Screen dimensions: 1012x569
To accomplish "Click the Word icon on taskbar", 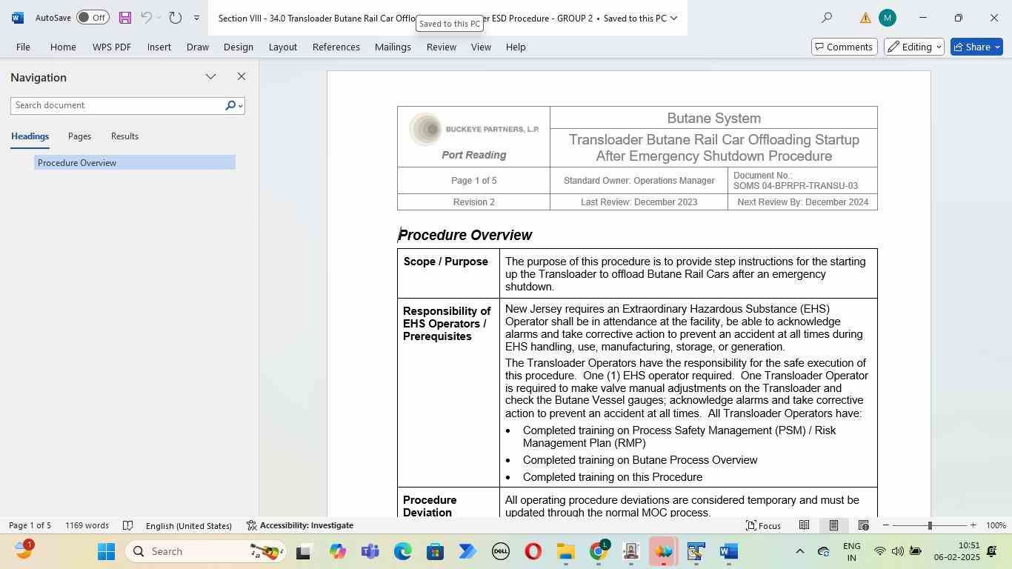I will pyautogui.click(x=728, y=551).
